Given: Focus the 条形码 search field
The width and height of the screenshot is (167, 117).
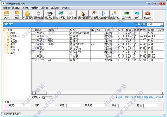Looking at the screenshot, I should coord(100,106).
